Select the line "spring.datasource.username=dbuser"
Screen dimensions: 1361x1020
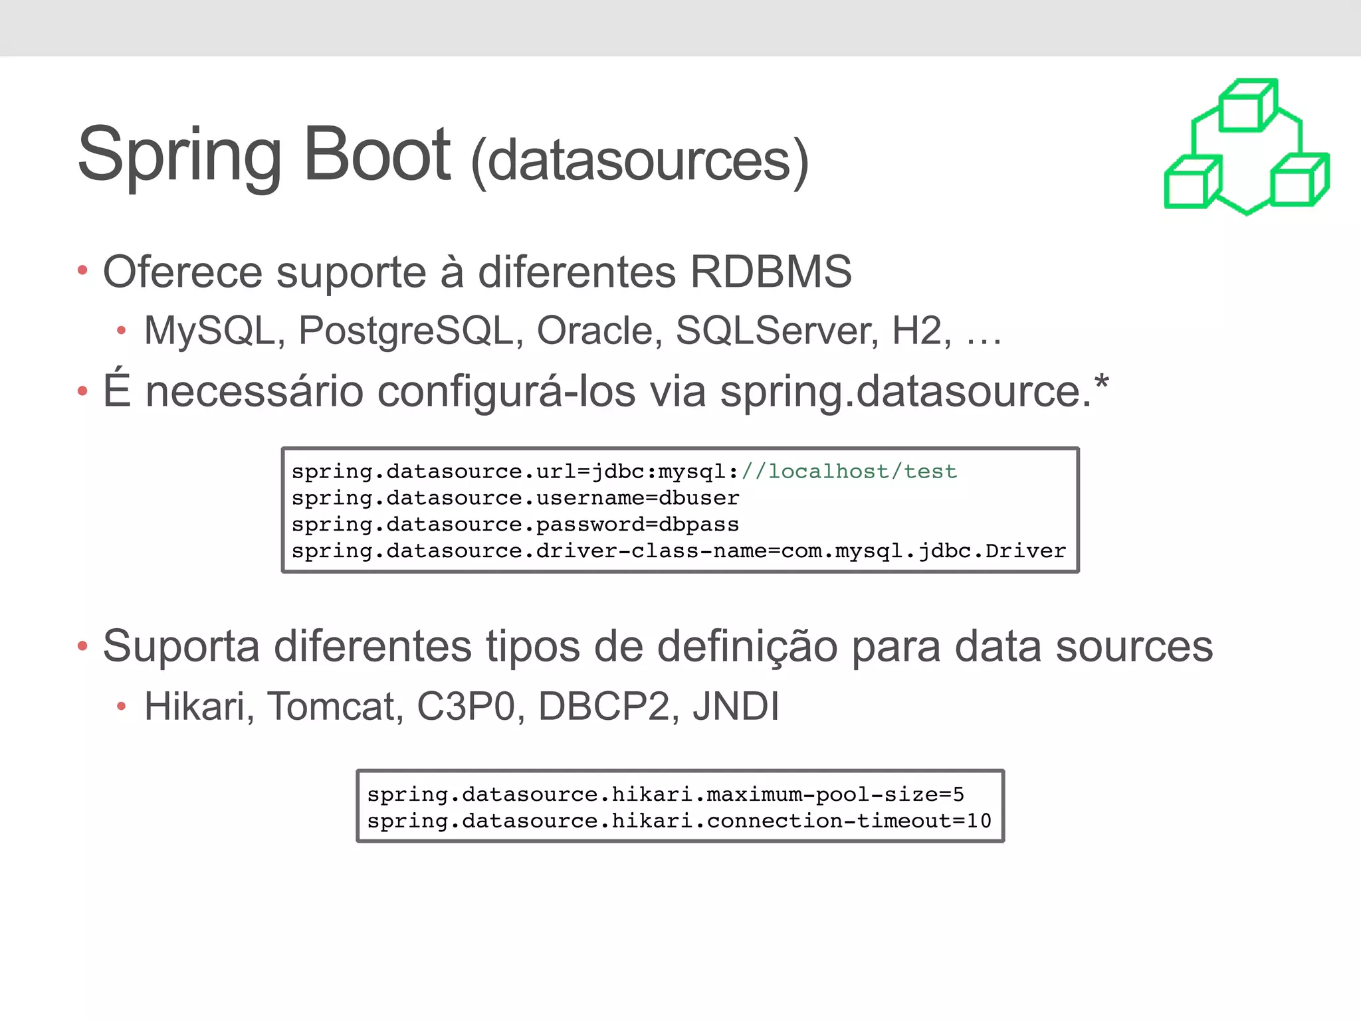(x=515, y=498)
